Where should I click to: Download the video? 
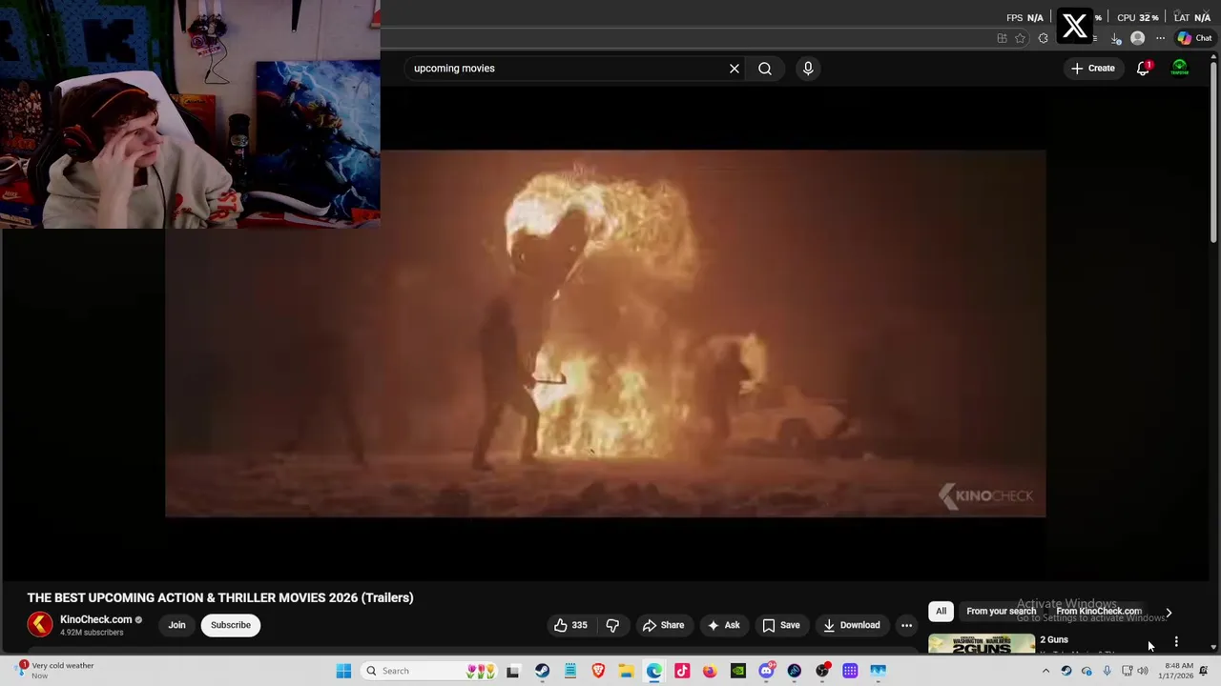tap(851, 625)
